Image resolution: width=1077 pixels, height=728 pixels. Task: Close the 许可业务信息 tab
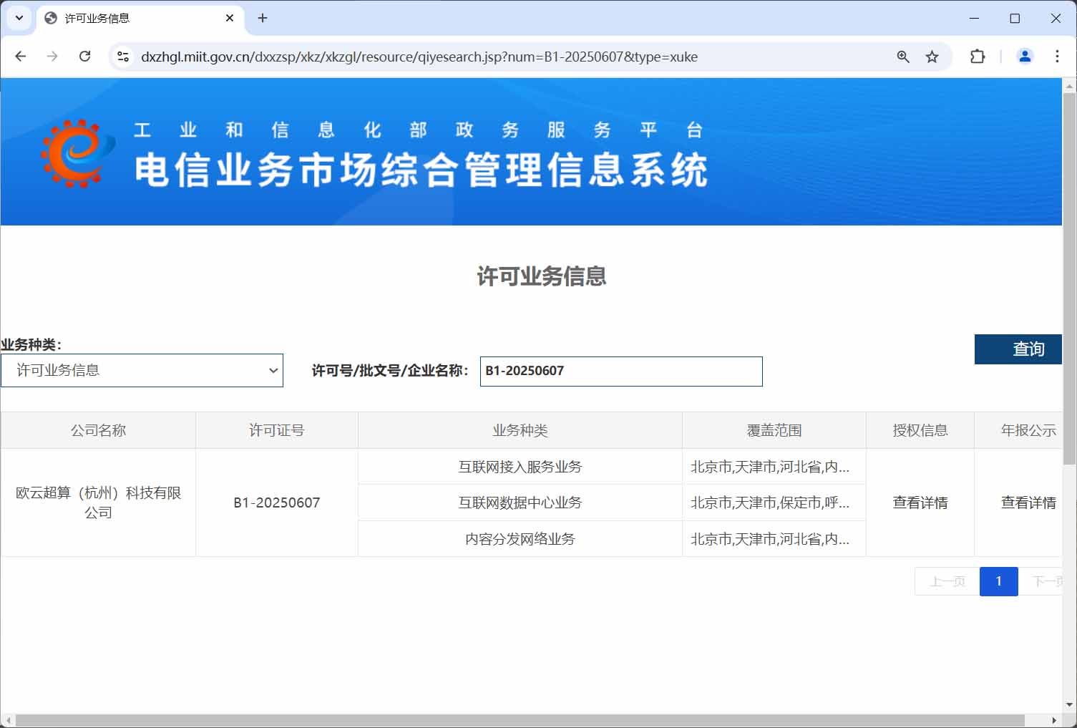coord(230,18)
